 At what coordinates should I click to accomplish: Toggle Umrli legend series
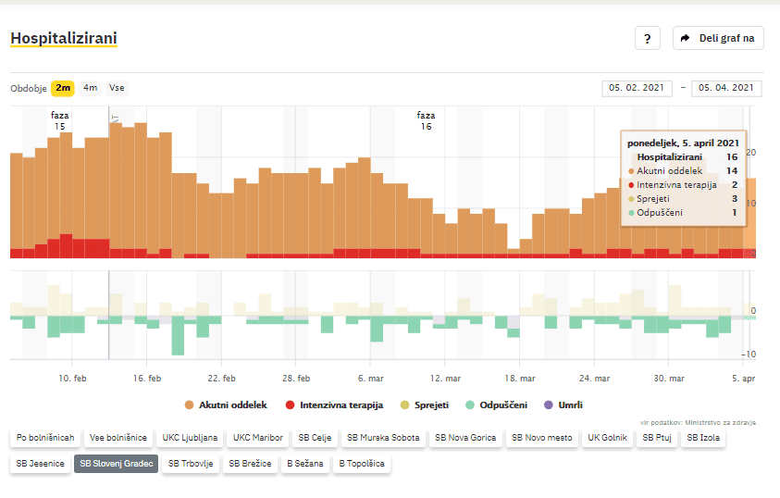[x=563, y=405]
